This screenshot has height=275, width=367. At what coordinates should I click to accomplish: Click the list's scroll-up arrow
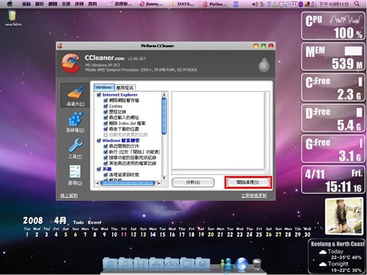(164, 94)
